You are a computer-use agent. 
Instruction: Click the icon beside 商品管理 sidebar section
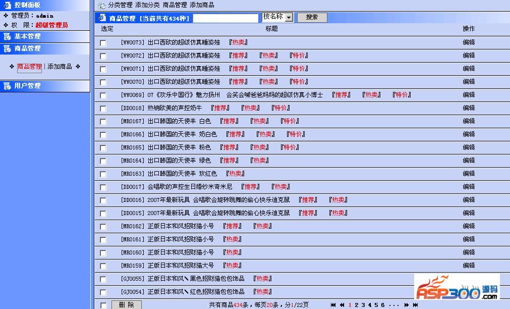pos(7,48)
